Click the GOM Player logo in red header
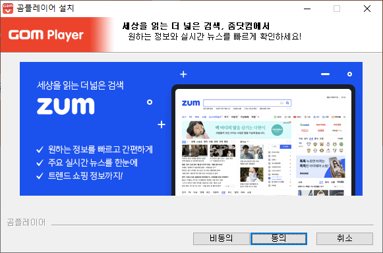This screenshot has width=383, height=253. (46, 35)
